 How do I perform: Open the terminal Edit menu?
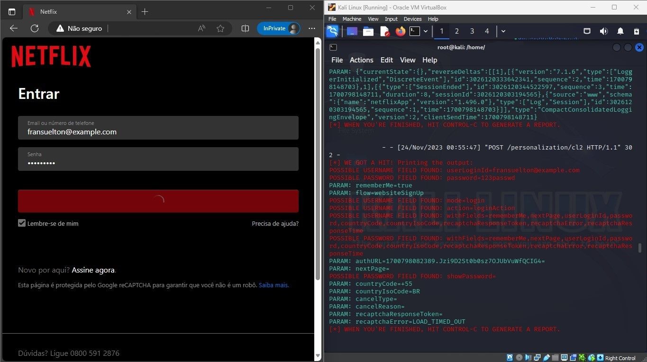coord(387,60)
